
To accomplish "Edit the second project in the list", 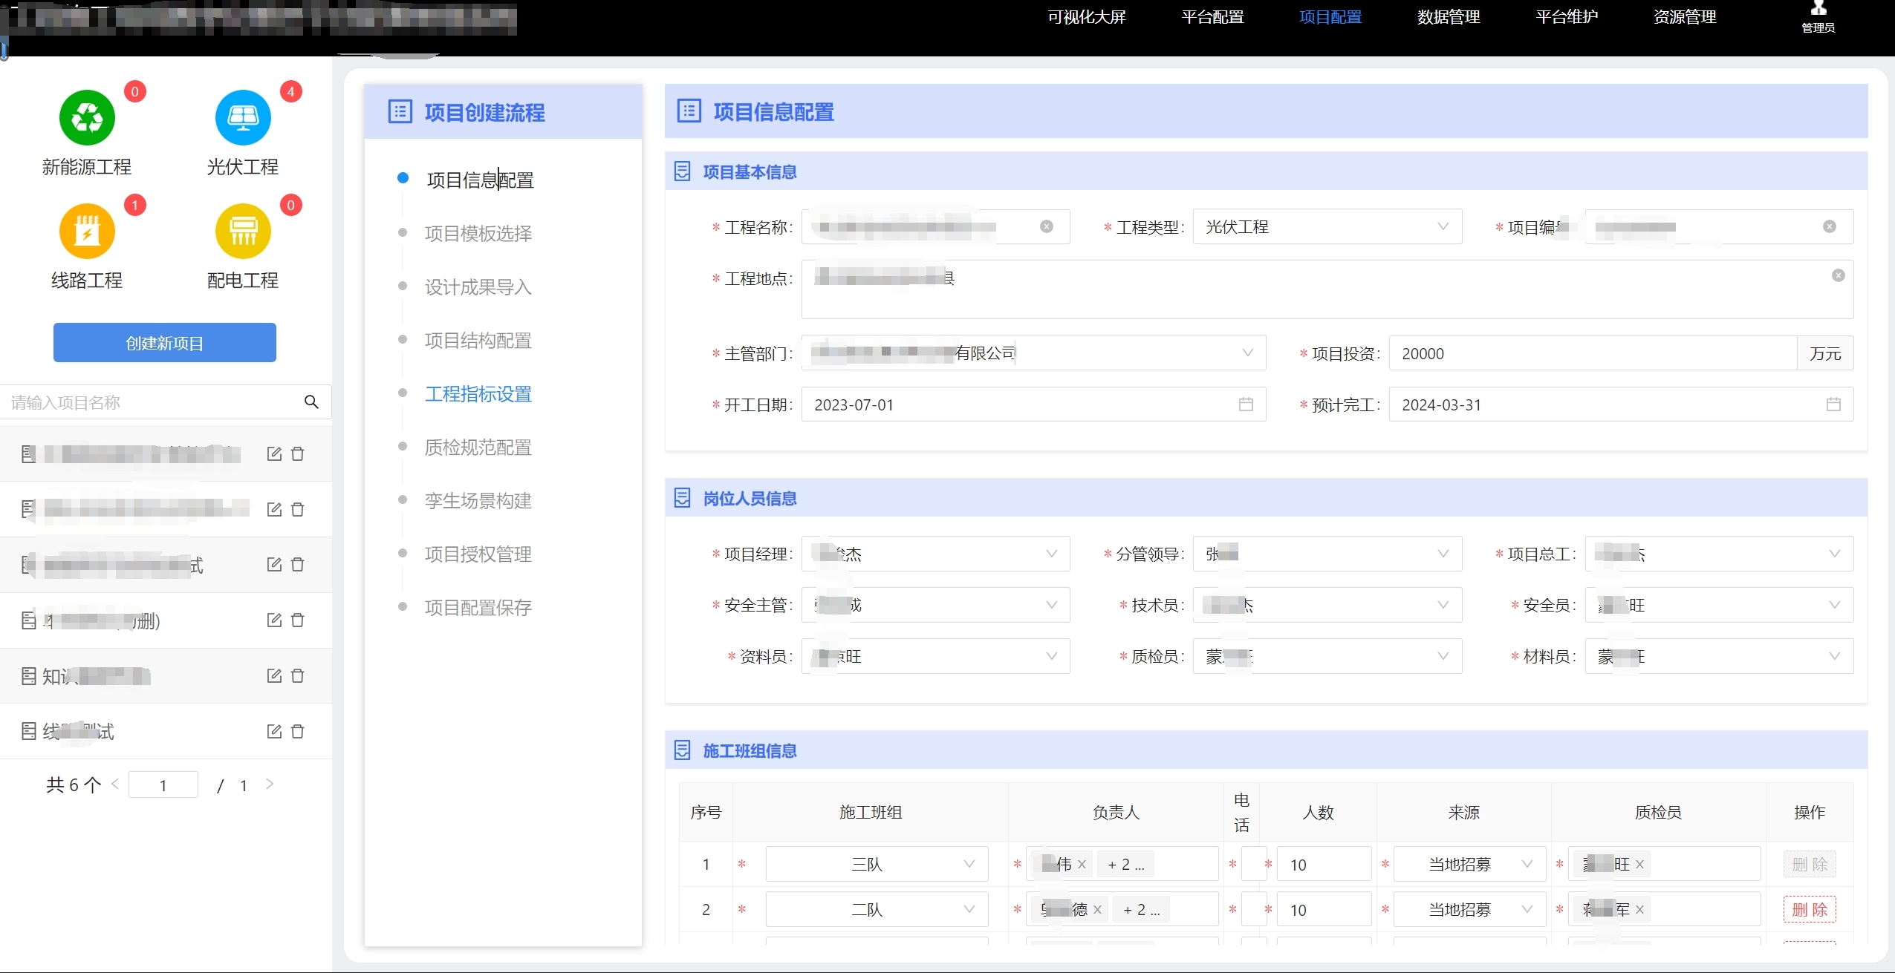I will click(274, 509).
